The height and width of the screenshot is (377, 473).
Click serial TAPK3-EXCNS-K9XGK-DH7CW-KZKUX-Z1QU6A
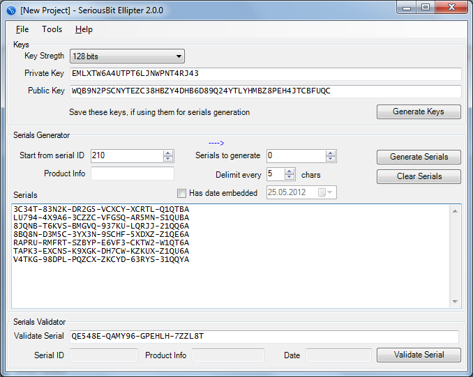101,251
